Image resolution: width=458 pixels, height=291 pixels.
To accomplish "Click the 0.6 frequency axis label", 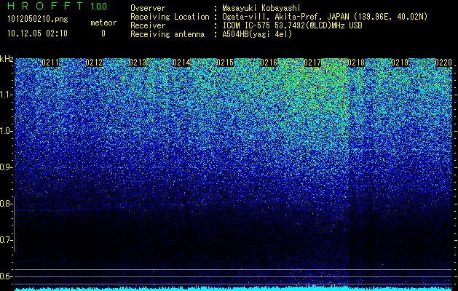I will (x=7, y=276).
